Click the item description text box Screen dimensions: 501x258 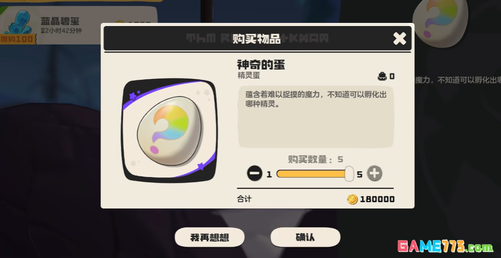[x=315, y=117]
